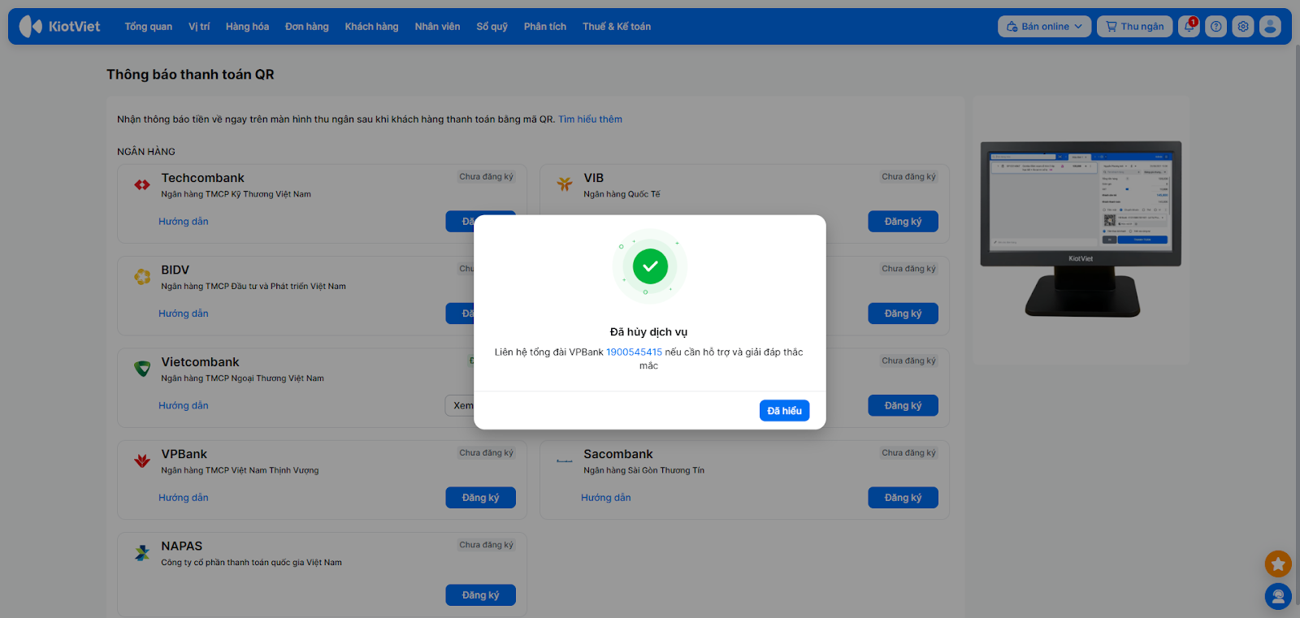Click the Chưa đăng ký badge on VIB

[x=909, y=176]
